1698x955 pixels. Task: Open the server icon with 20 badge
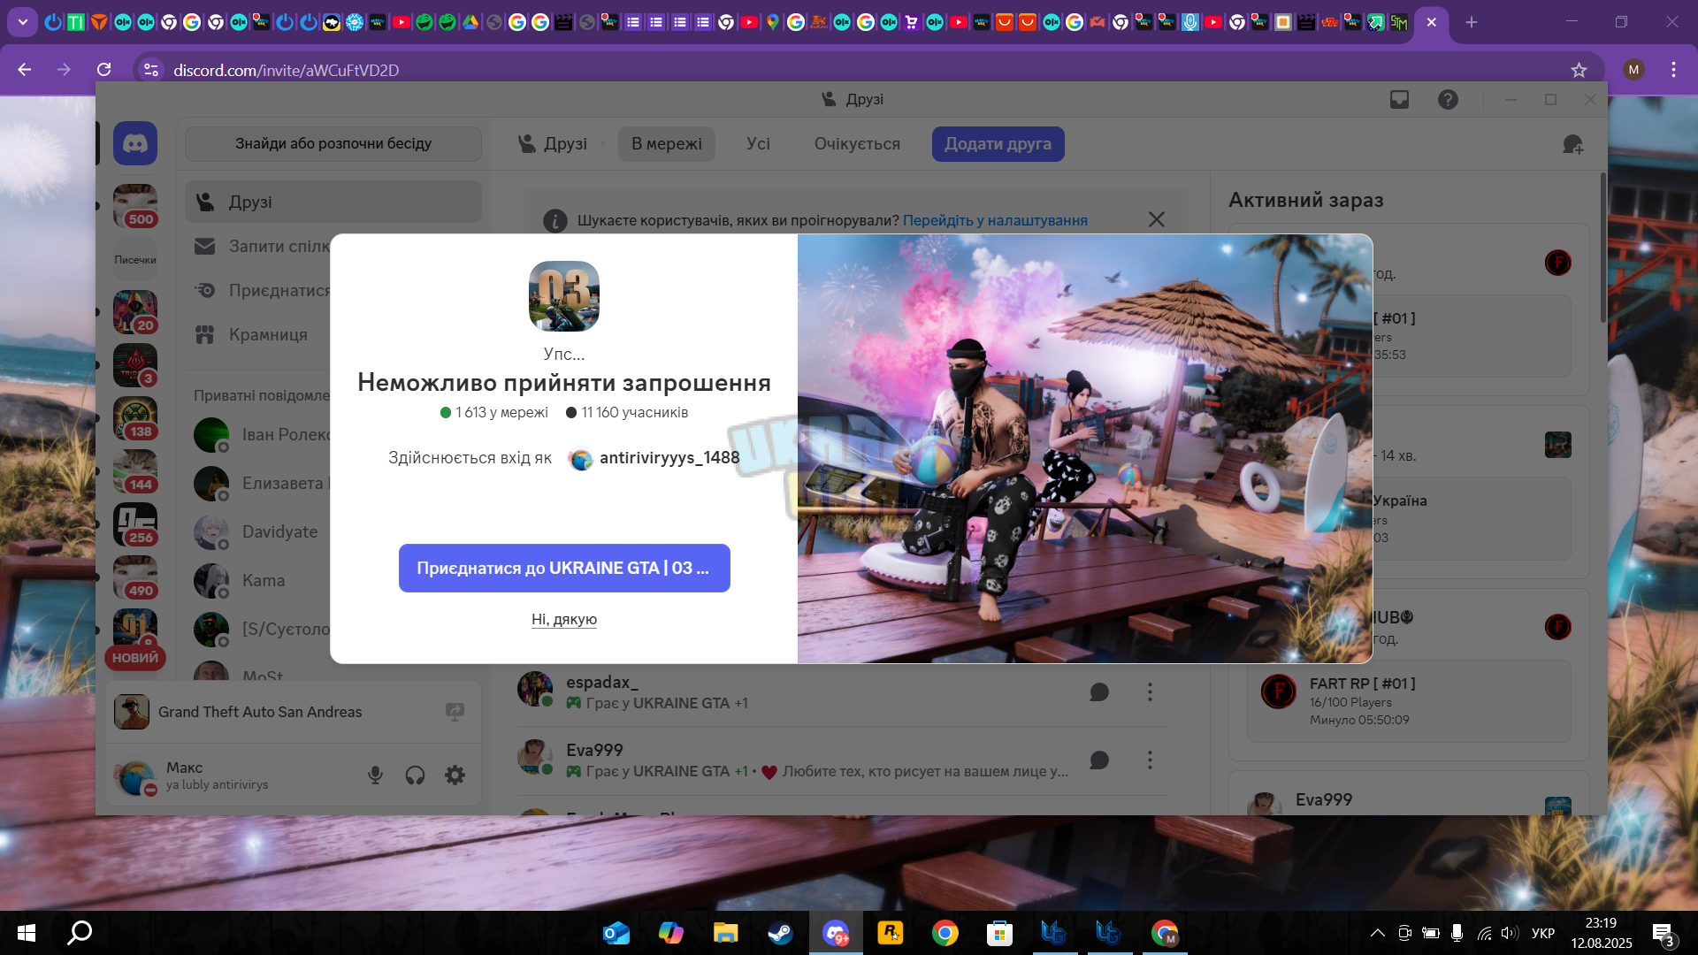(135, 312)
